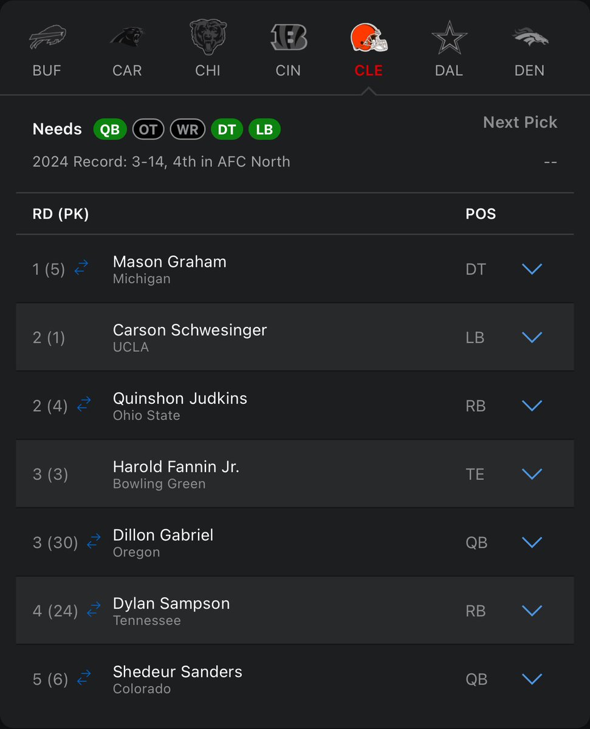590x729 pixels.
Task: Select the Buffalo Bills team logo
Action: [47, 38]
